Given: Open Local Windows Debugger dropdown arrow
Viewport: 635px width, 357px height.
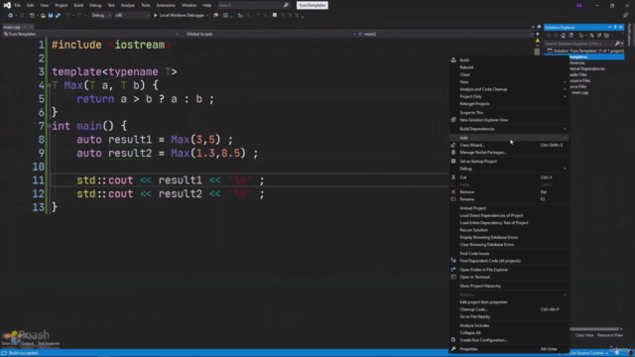Looking at the screenshot, I should click(x=207, y=16).
